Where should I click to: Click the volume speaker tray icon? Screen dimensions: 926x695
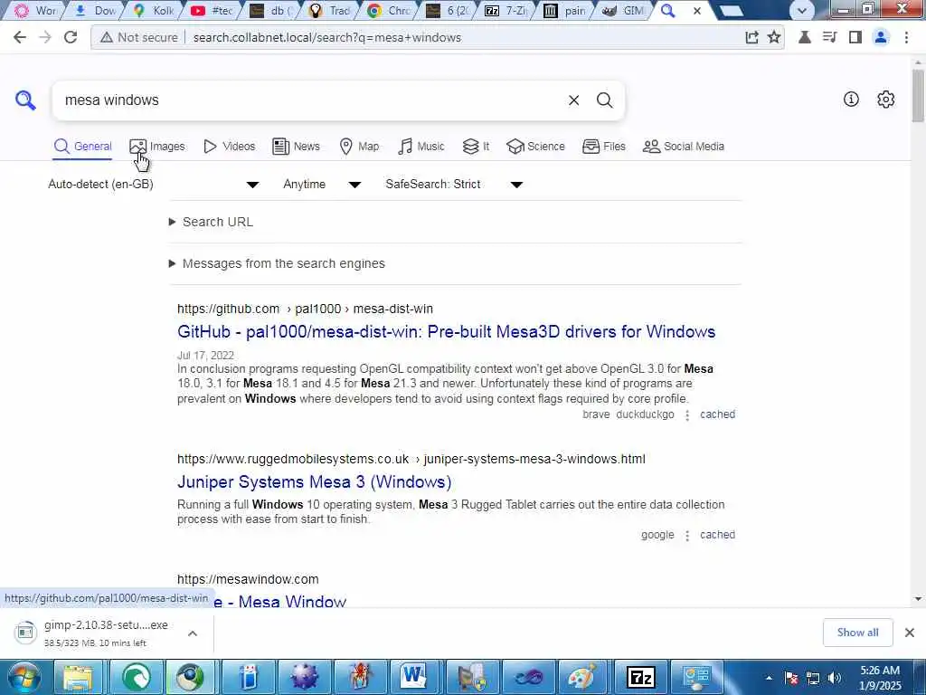tap(834, 678)
